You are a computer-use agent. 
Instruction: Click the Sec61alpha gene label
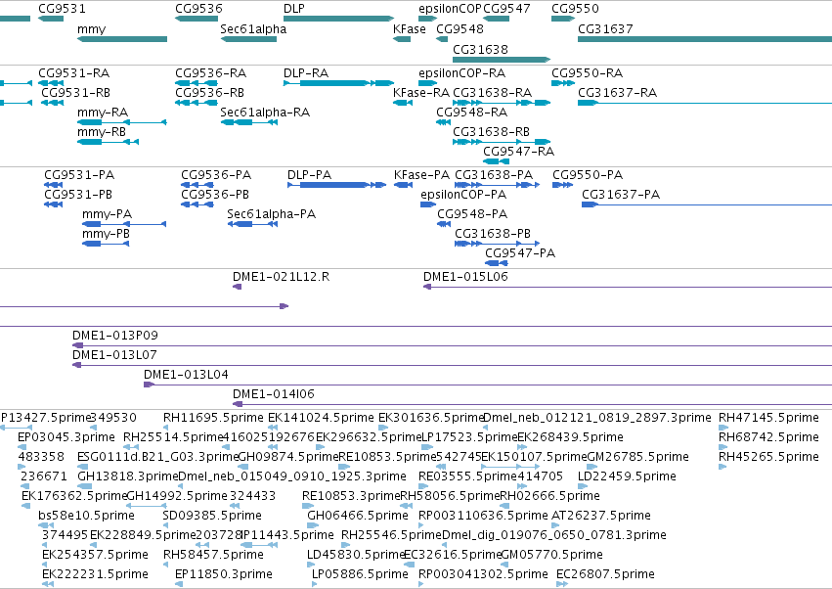coord(253,28)
